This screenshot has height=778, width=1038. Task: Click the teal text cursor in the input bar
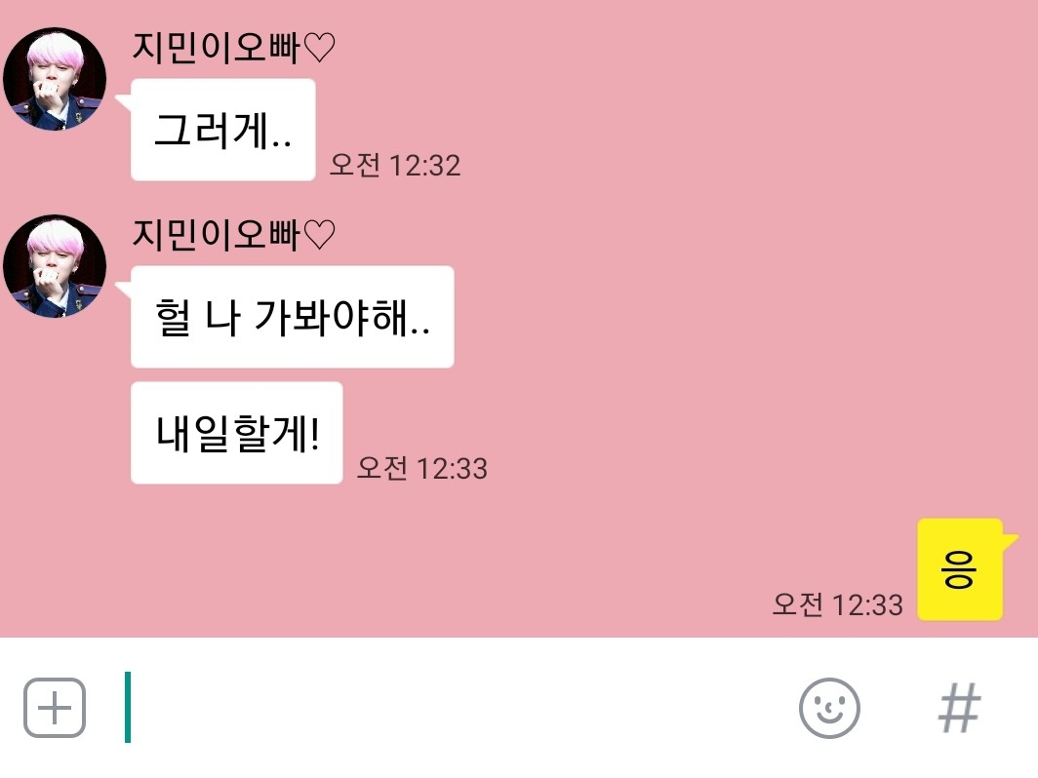(x=128, y=707)
